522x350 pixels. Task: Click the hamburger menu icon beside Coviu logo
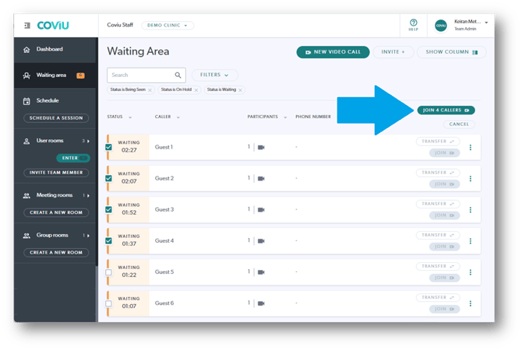click(x=27, y=25)
